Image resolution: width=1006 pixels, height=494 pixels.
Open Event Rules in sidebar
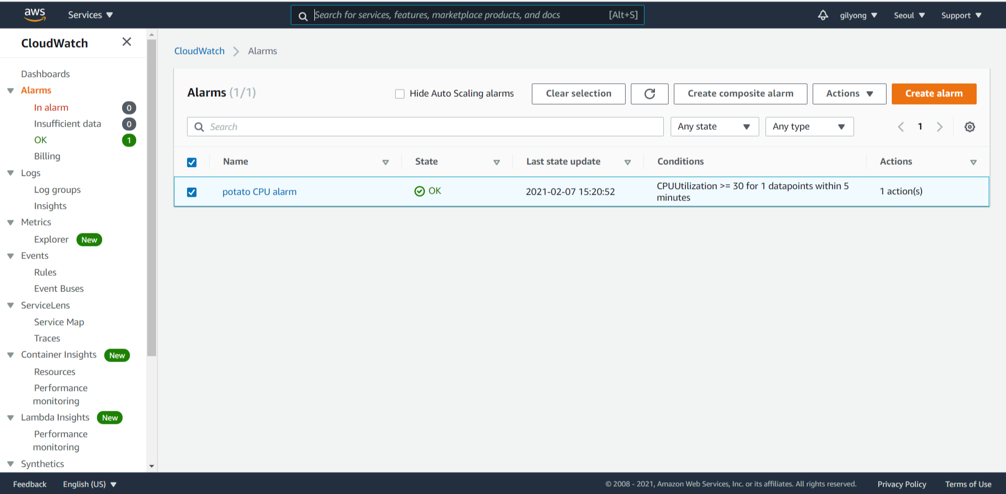click(x=46, y=272)
